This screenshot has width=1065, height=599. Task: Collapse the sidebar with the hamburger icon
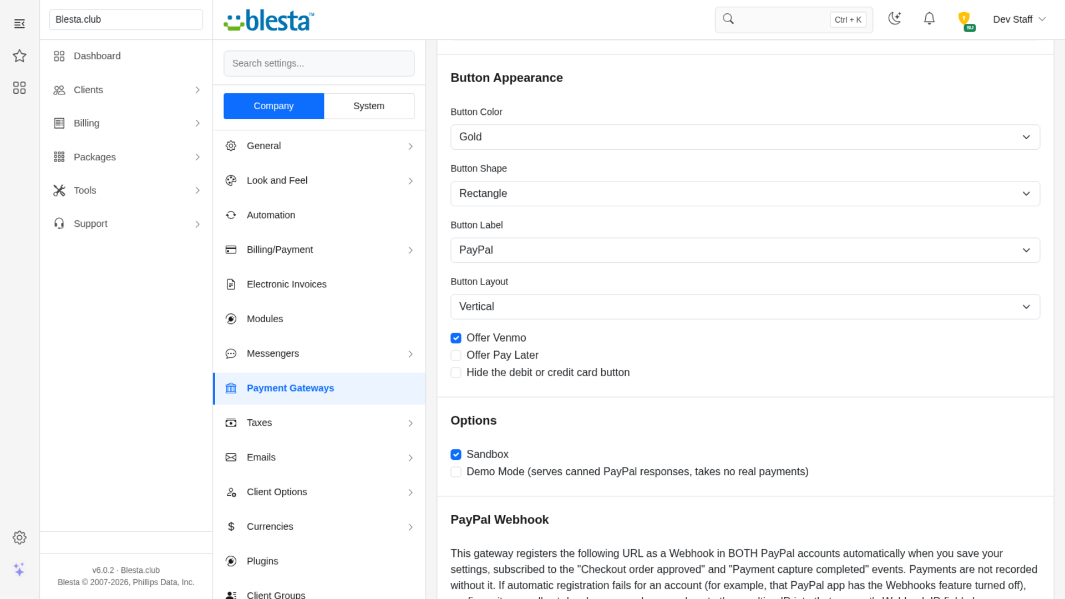pyautogui.click(x=19, y=24)
